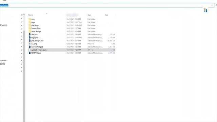Click the size value of play design.psd
This screenshot has width=217, height=122.
pyautogui.click(x=111, y=41)
